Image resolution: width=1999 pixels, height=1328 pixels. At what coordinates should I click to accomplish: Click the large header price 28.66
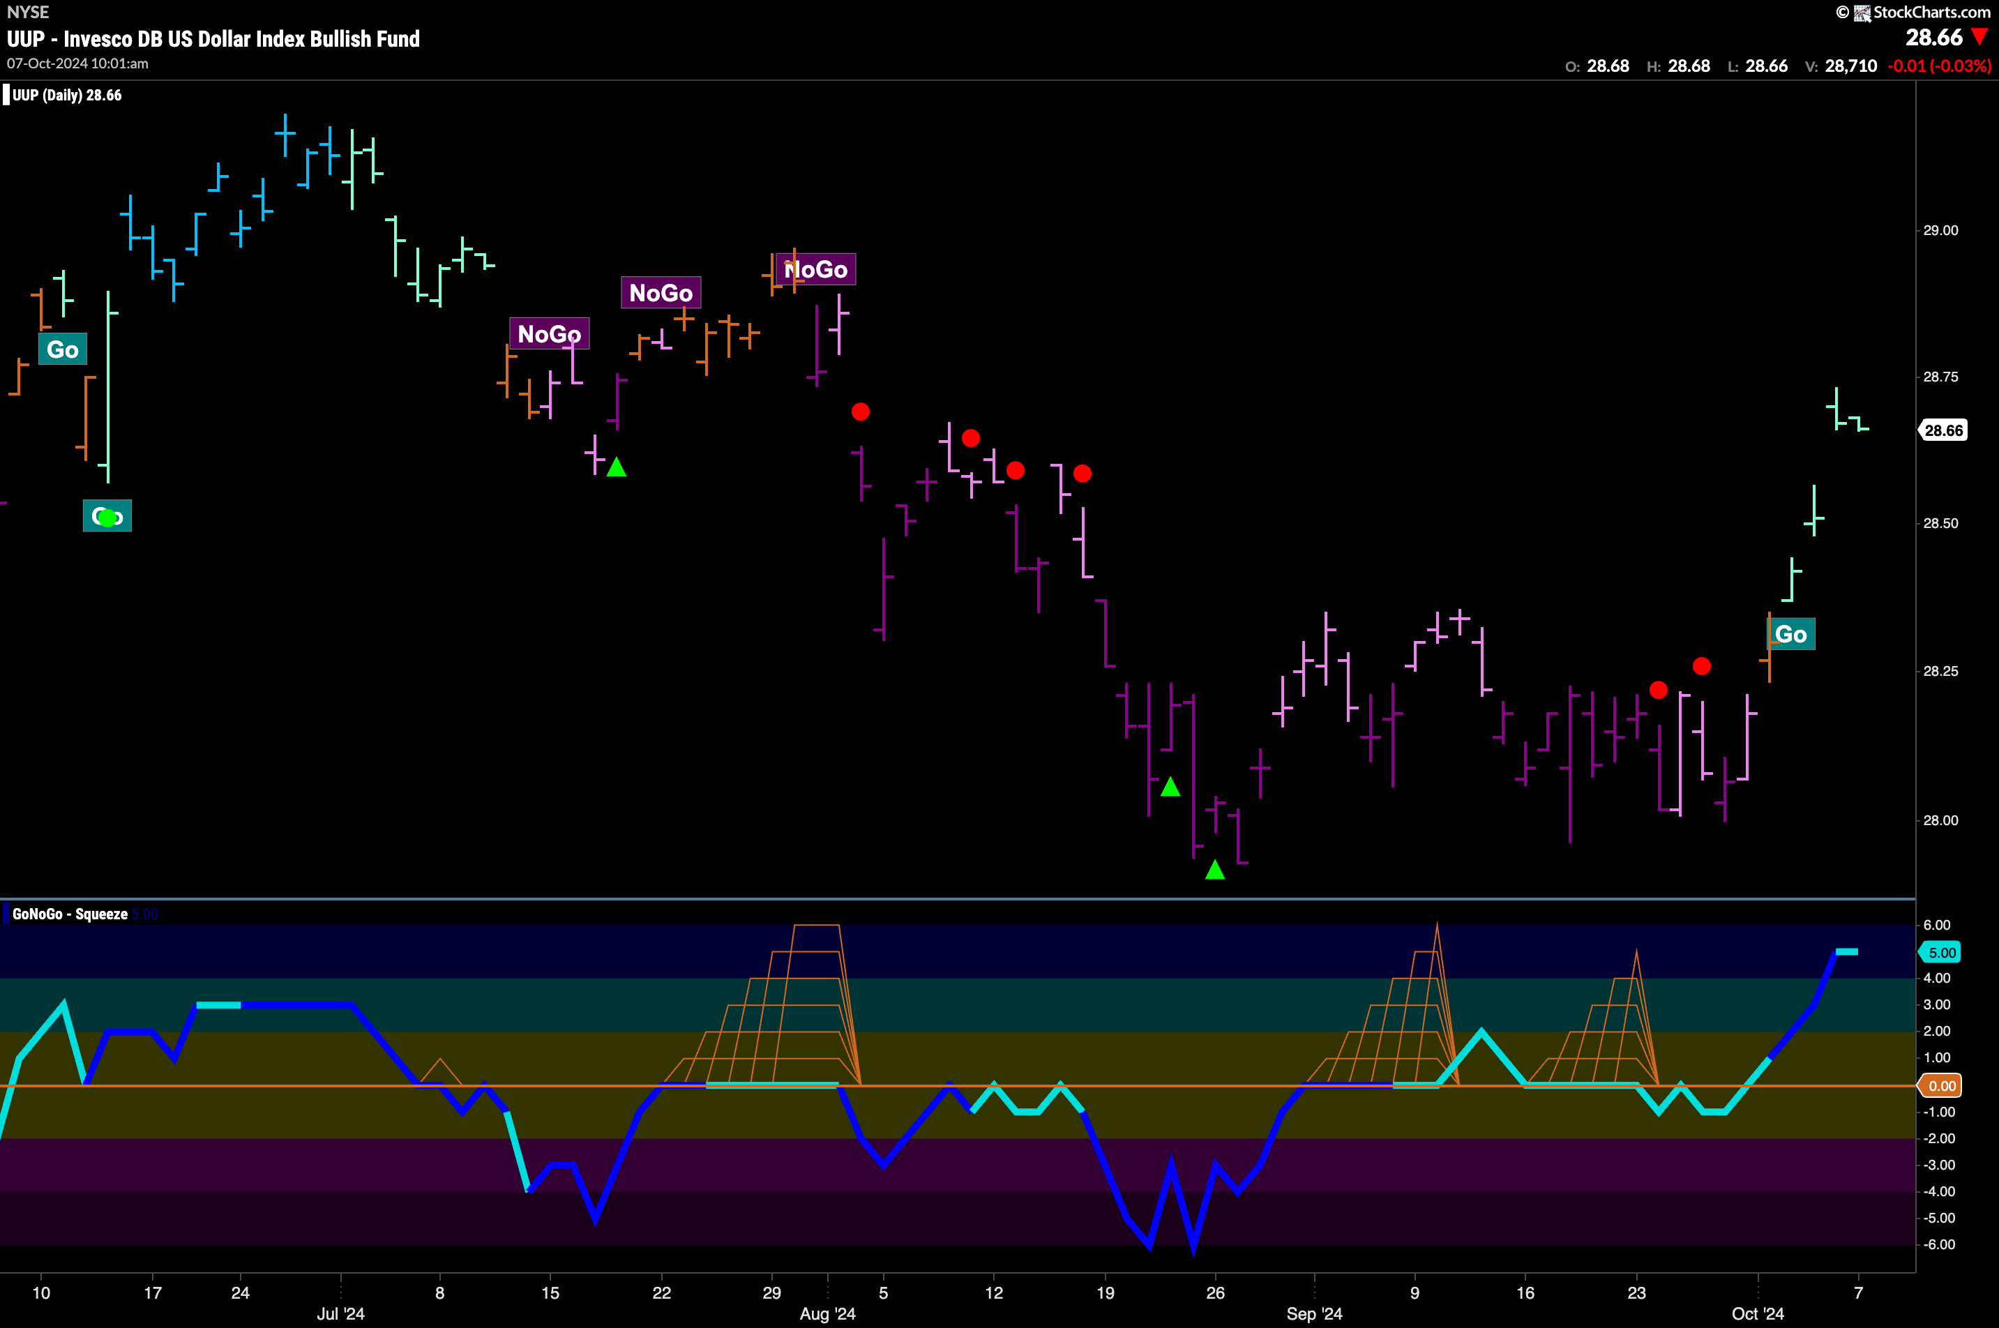tap(1933, 37)
